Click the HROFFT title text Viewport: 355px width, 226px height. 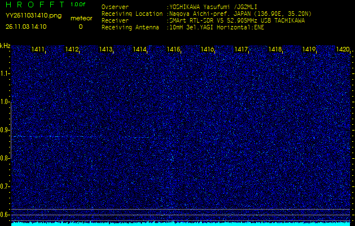(33, 5)
